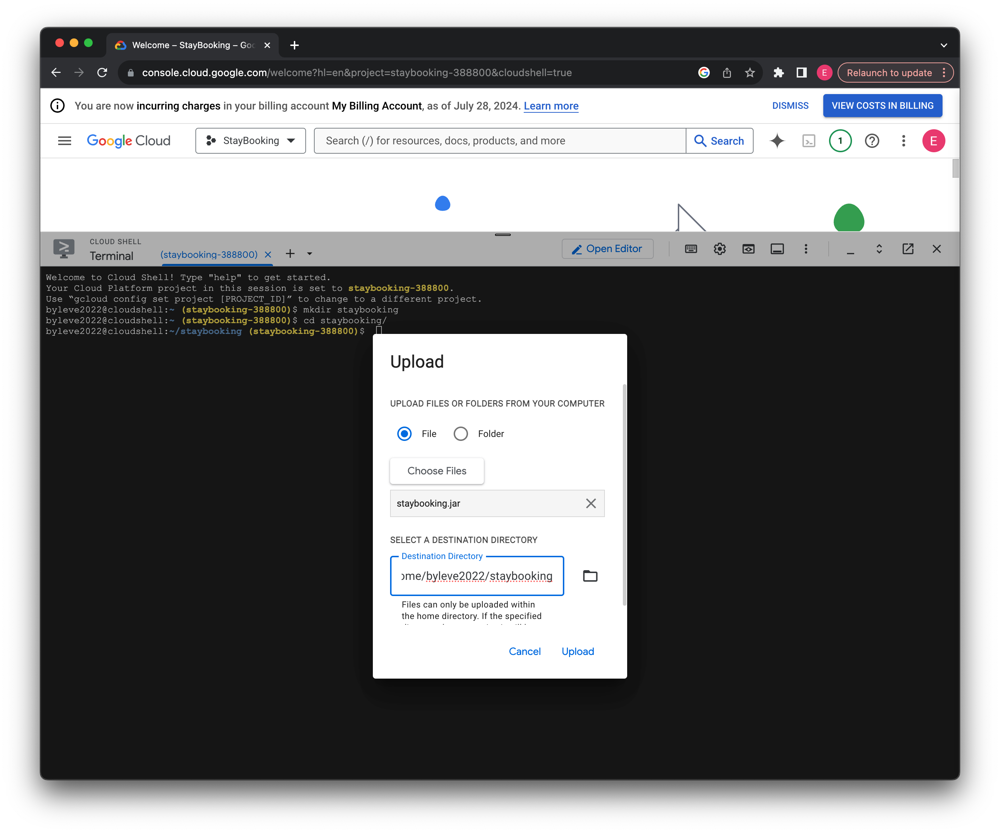This screenshot has height=833, width=1000.
Task: Browse the destination directory with the folder icon
Action: pyautogui.click(x=590, y=576)
